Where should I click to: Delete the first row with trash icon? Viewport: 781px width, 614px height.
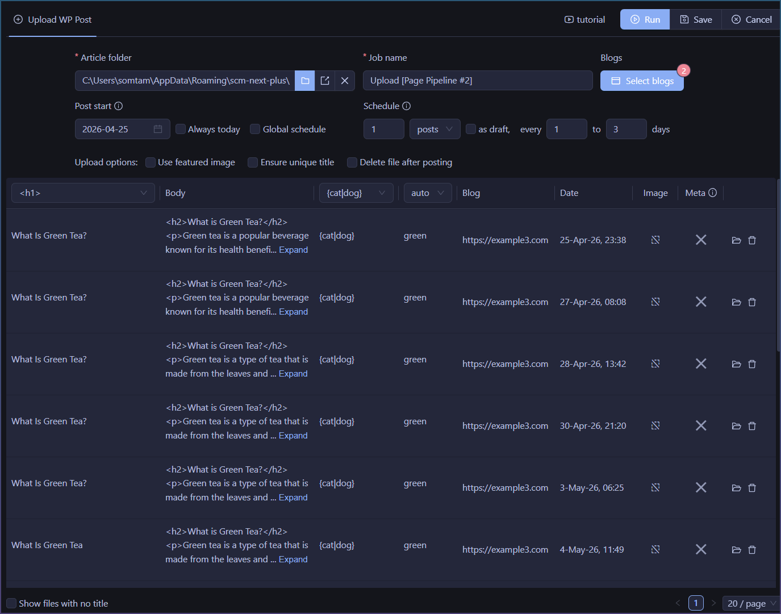click(752, 240)
